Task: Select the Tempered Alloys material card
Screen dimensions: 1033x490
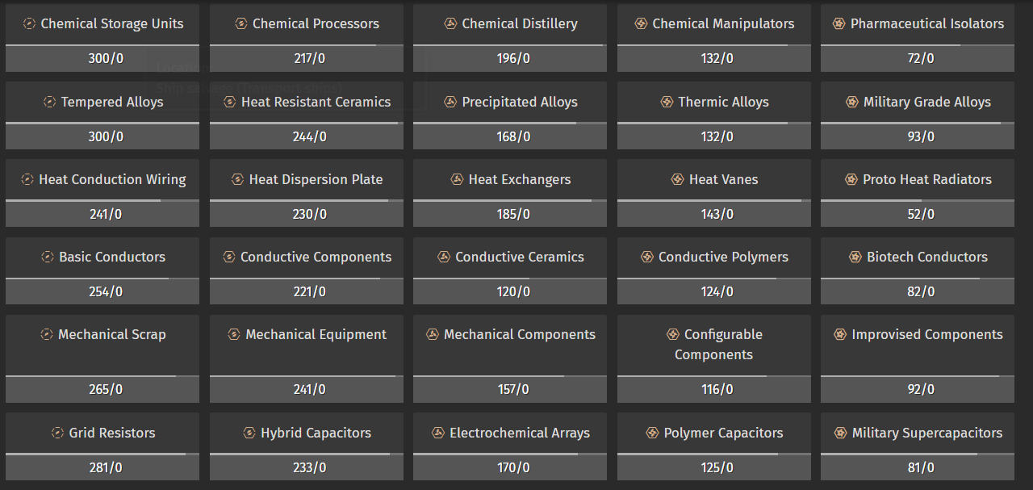Action: pyautogui.click(x=102, y=115)
